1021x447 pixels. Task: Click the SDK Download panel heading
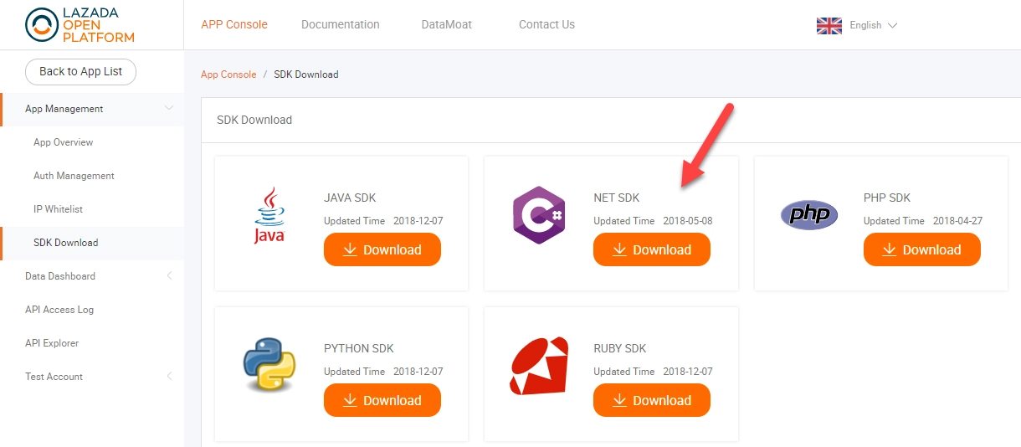click(x=254, y=120)
